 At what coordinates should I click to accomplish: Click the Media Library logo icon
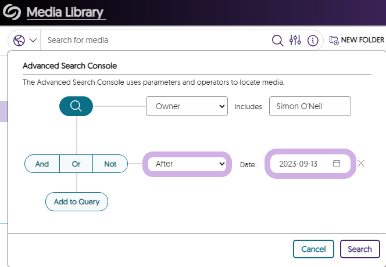13,12
